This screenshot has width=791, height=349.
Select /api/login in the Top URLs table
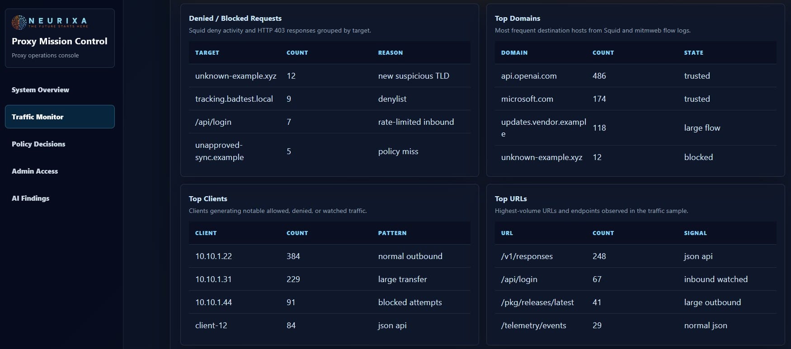pyautogui.click(x=519, y=279)
